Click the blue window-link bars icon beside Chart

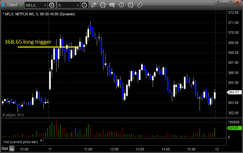(4, 5)
